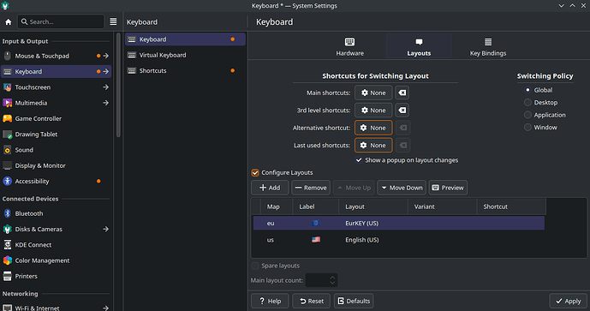Restore Defaults
590x311 pixels.
tap(354, 301)
